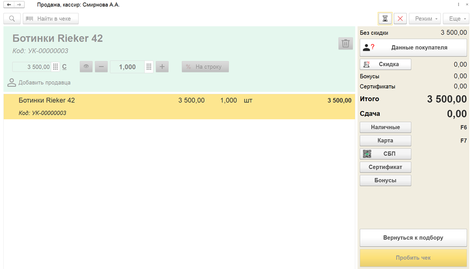Image resolution: width=471 pixels, height=269 pixels.
Task: Click the quantity field showing 1,000
Action: (126, 67)
